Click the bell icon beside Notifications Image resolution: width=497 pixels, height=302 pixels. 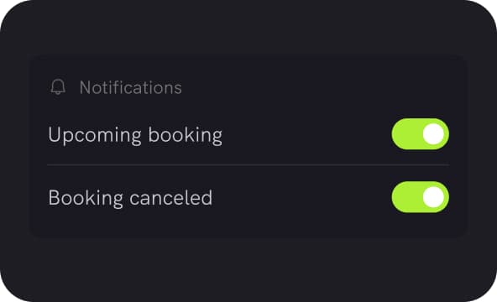coord(58,87)
